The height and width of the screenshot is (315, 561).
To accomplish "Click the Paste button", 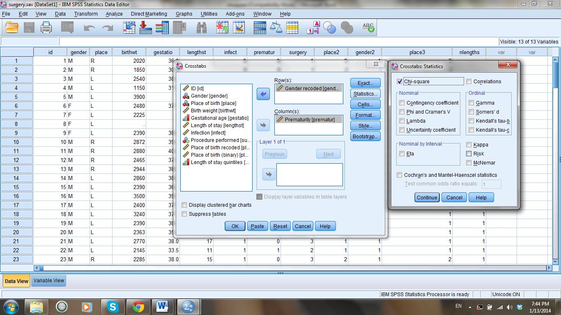I will tap(258, 226).
